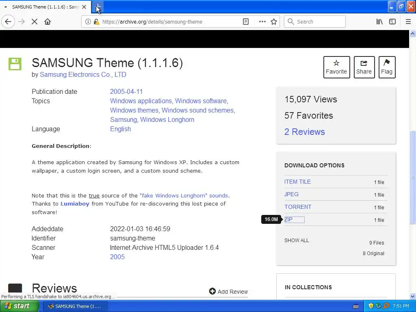The width and height of the screenshot is (416, 312).
Task: Focus the URL address bar
Action: tap(170, 22)
